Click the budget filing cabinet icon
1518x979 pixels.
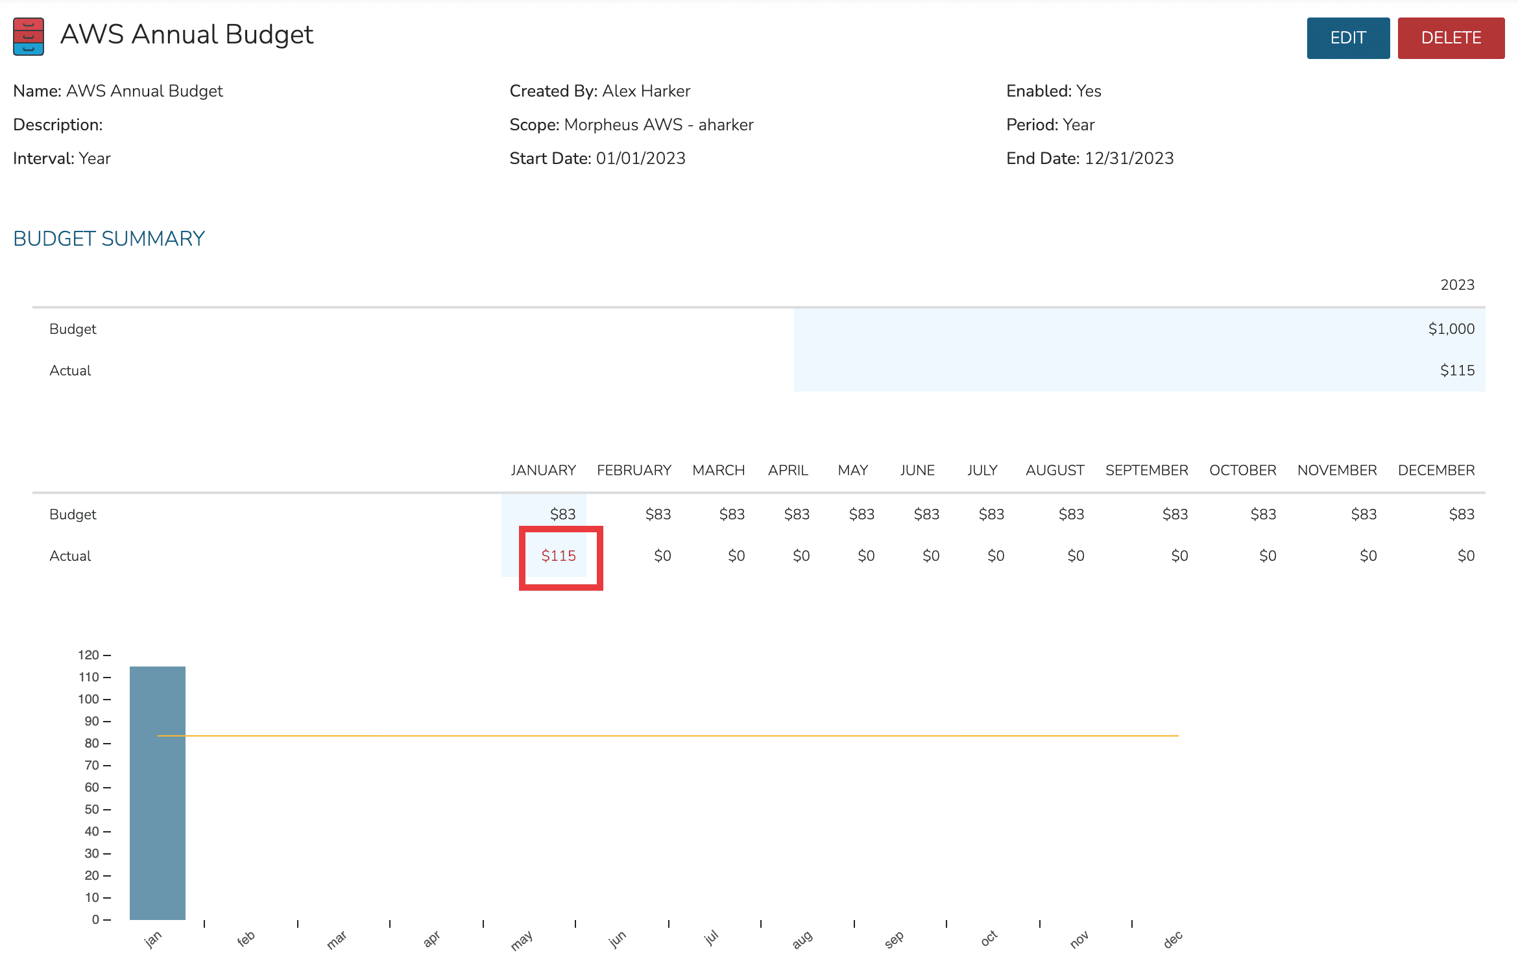click(x=29, y=36)
